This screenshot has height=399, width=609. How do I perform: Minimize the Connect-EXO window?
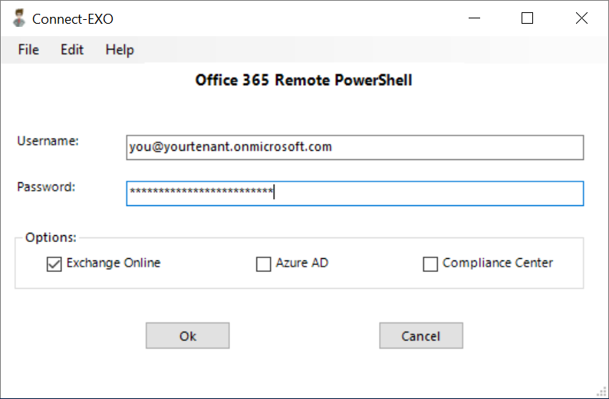(x=475, y=18)
